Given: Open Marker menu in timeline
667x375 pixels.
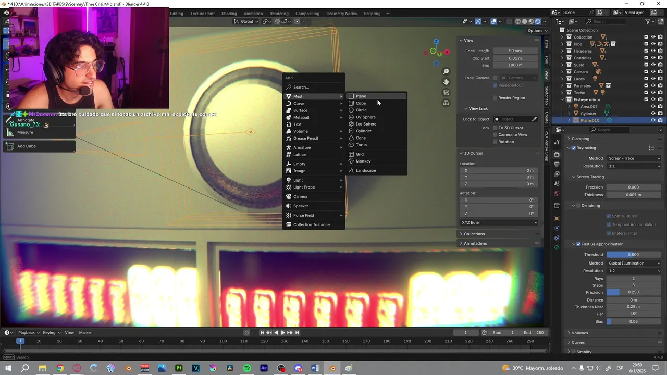Looking at the screenshot, I should (x=85, y=333).
